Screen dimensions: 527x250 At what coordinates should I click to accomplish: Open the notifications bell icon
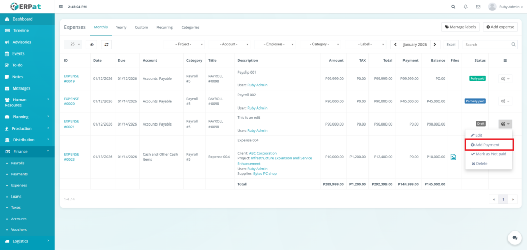pyautogui.click(x=466, y=7)
